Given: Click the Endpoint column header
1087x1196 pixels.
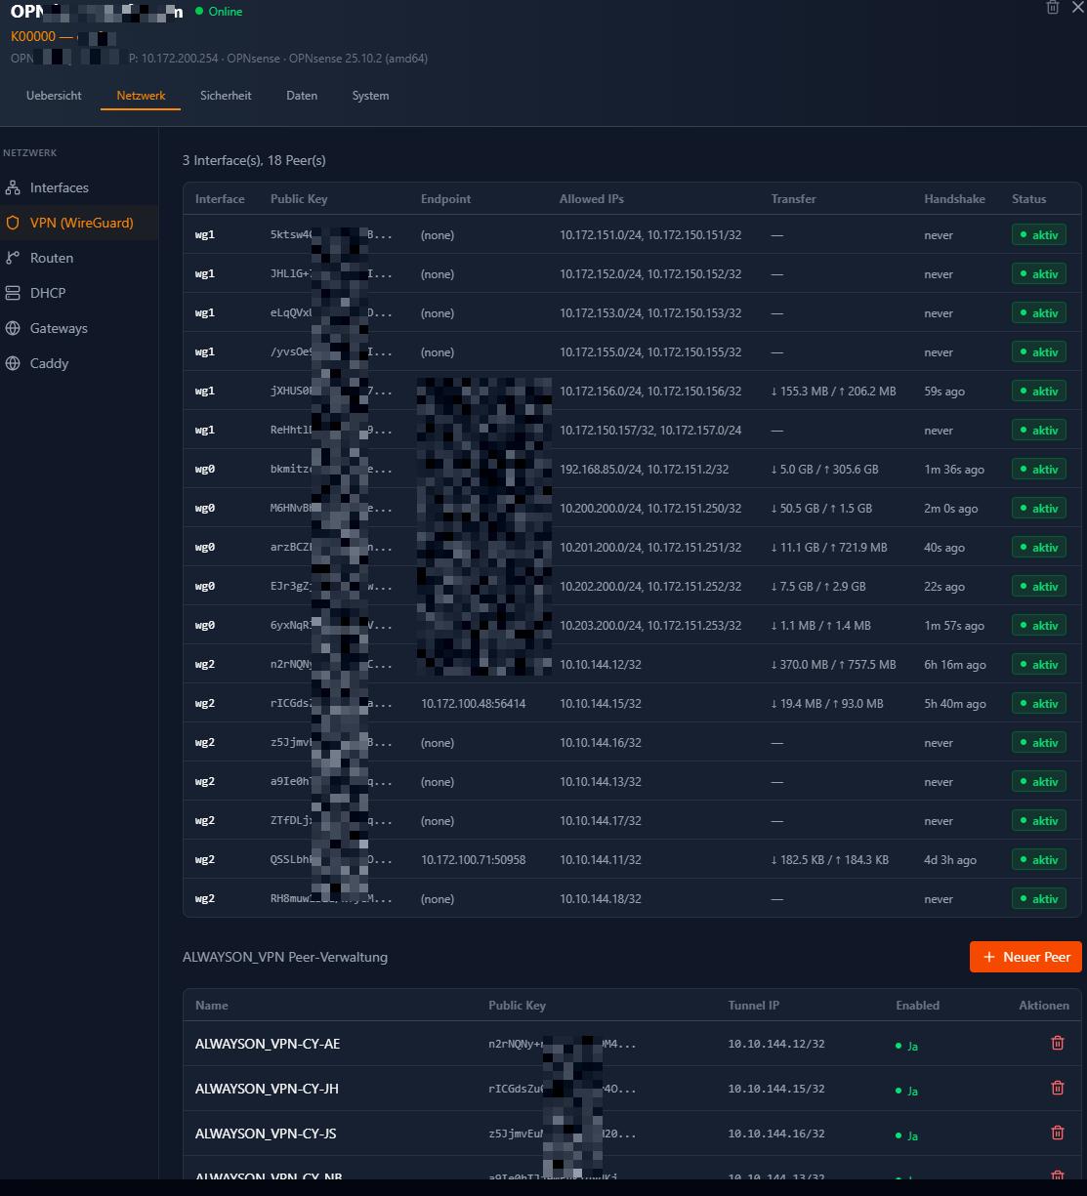Looking at the screenshot, I should (445, 199).
